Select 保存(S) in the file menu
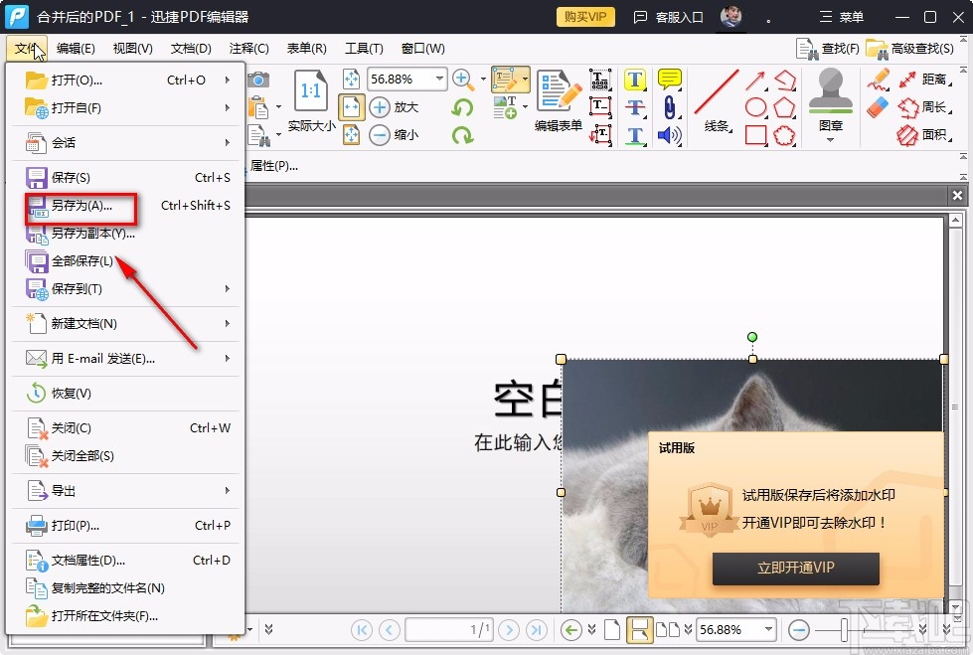The image size is (973, 655). [125, 178]
